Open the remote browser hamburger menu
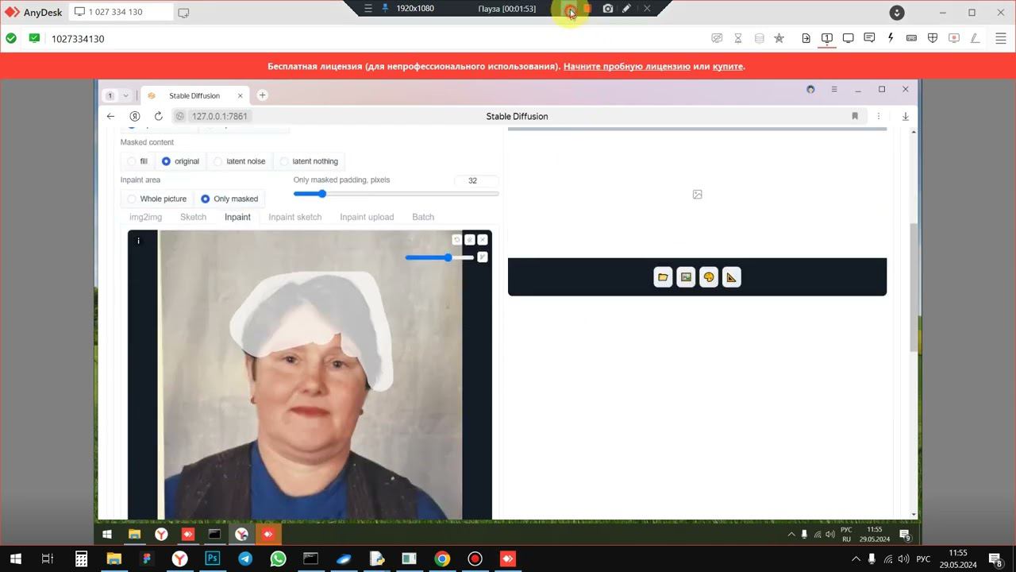This screenshot has width=1016, height=572. click(833, 89)
